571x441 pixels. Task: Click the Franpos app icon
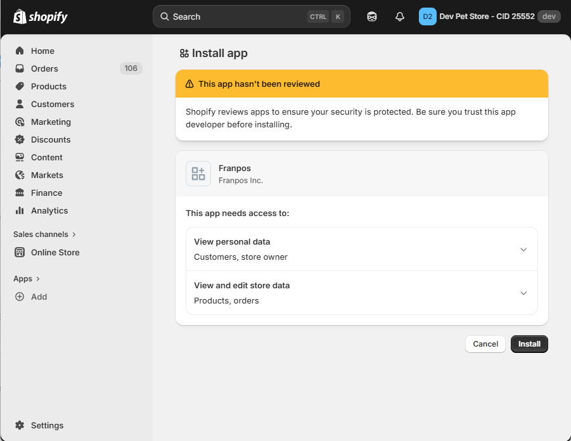(x=198, y=174)
